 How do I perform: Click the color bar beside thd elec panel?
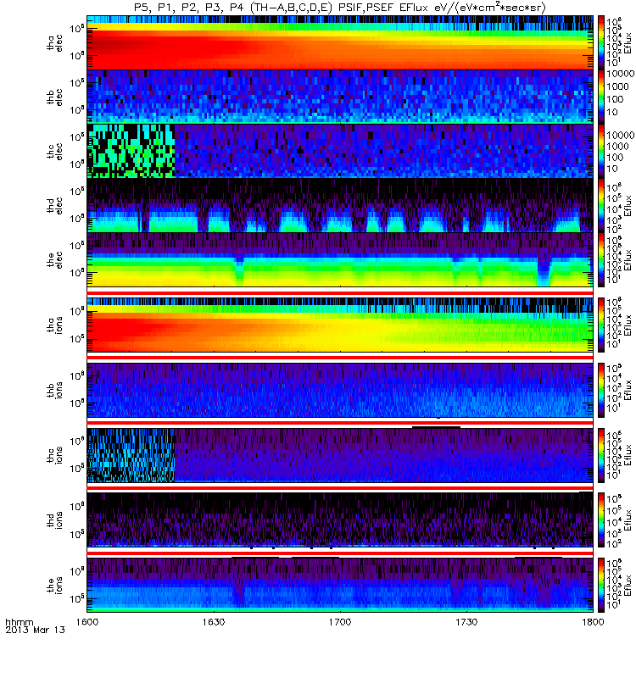click(601, 205)
